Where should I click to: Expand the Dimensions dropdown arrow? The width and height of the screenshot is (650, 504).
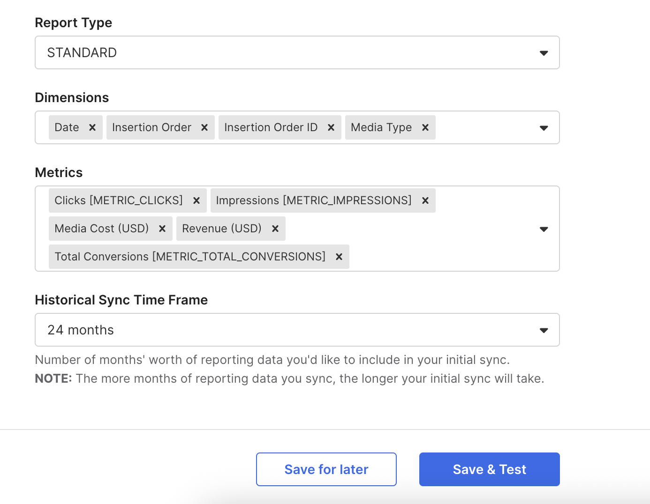tap(544, 128)
